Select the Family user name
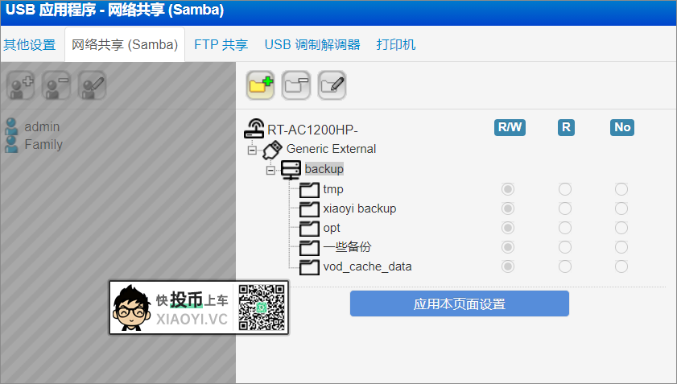This screenshot has width=677, height=384. 43,144
